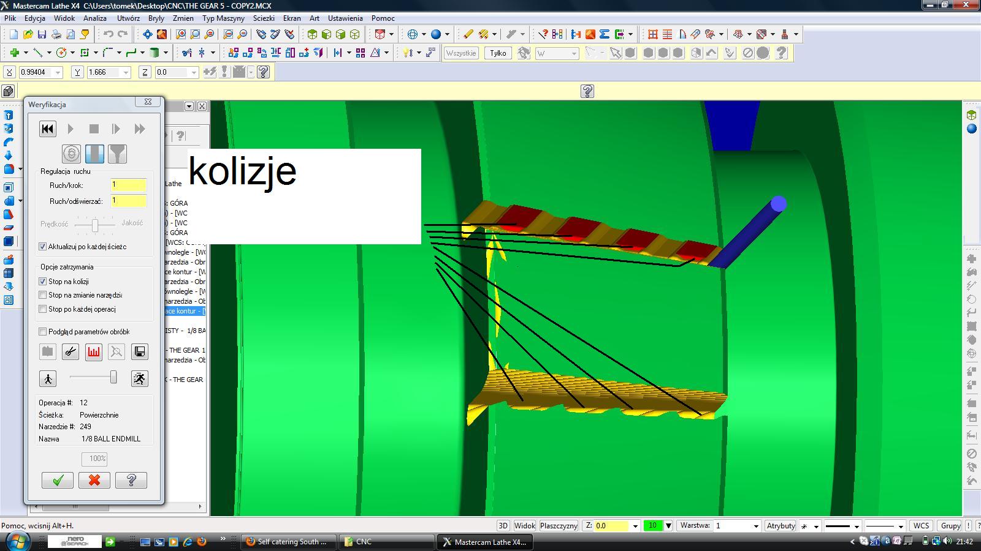This screenshot has height=551, width=981.
Task: Fit geometry to screen icon
Action: [148, 34]
